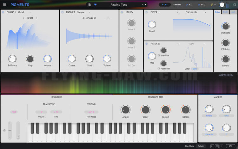The width and height of the screenshot is (238, 149).
Task: Toggle the Post-Filter switch in Filter 2
Action: (159, 68)
